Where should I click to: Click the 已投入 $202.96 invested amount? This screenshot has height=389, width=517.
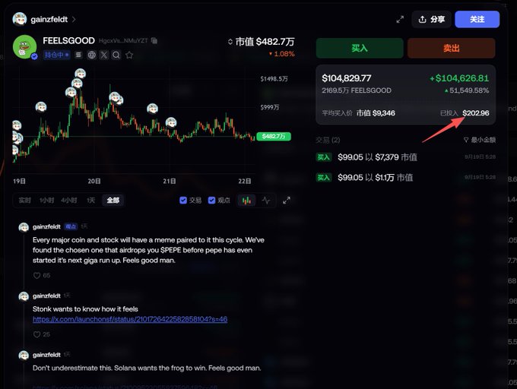coord(465,113)
